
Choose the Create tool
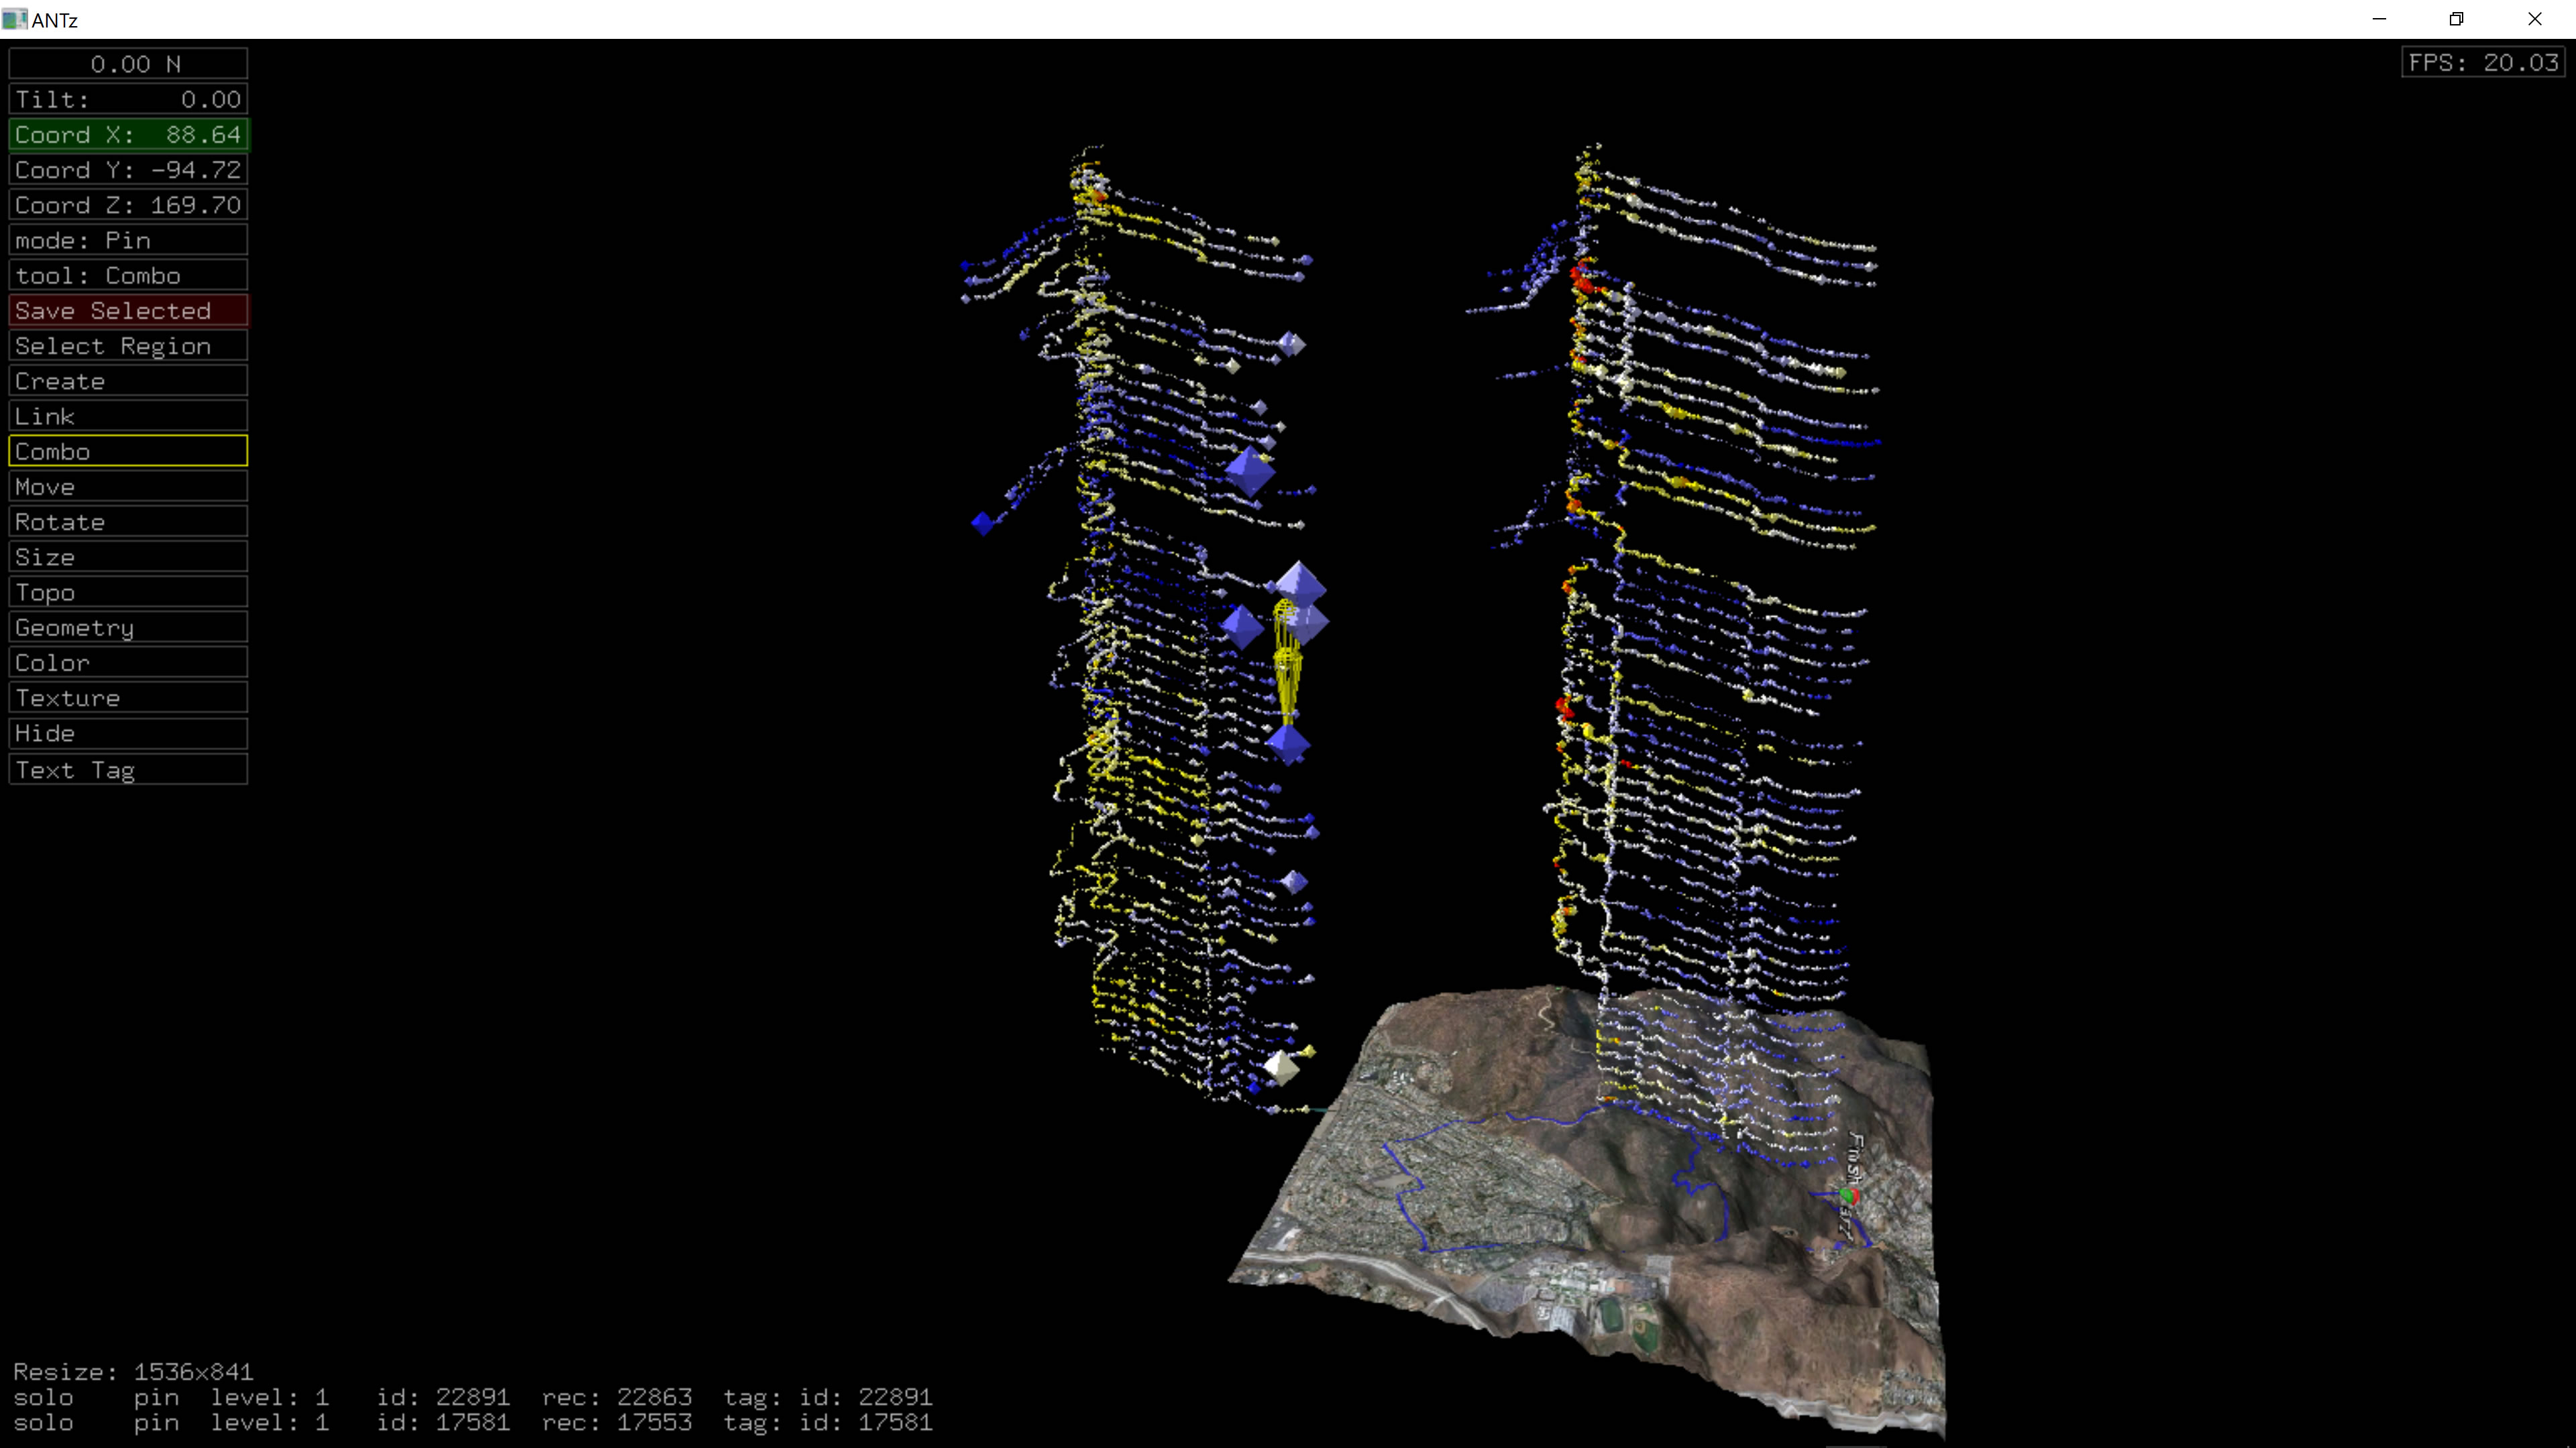tap(128, 381)
